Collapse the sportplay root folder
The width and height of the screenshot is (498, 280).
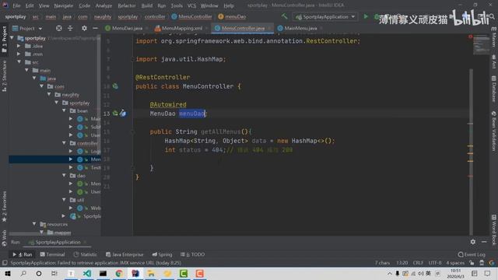coord(12,38)
